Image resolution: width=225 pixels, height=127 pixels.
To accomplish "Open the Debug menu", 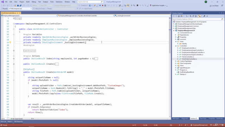I will pos(34,2).
